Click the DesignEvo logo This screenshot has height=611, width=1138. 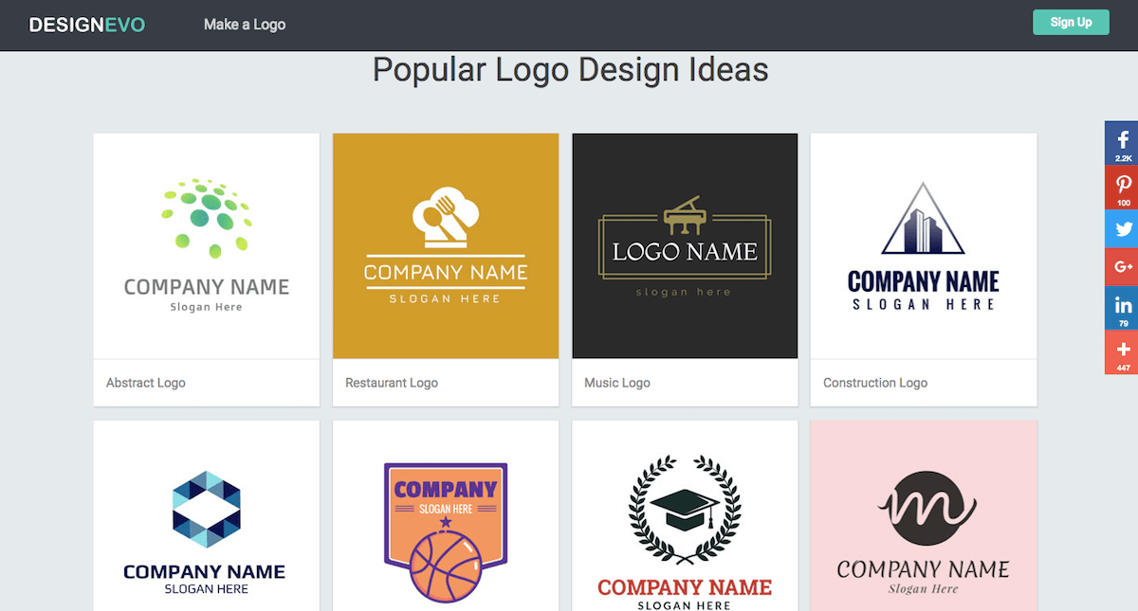click(x=87, y=25)
